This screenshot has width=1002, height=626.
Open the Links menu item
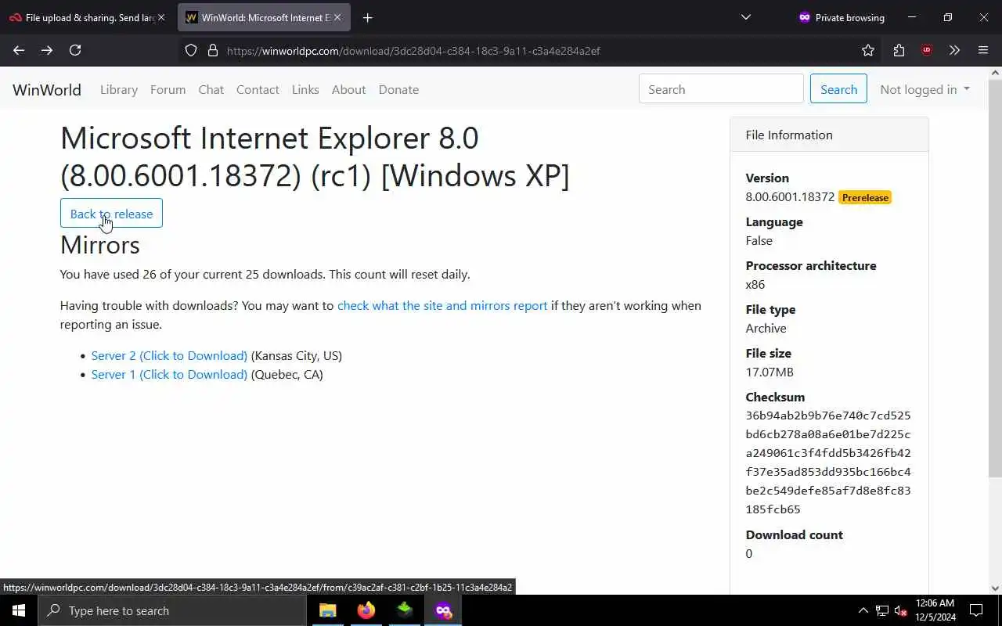[x=305, y=89]
